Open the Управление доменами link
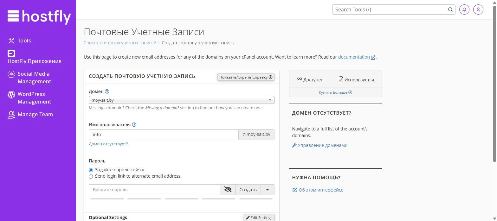497x221 pixels. pos(320,145)
